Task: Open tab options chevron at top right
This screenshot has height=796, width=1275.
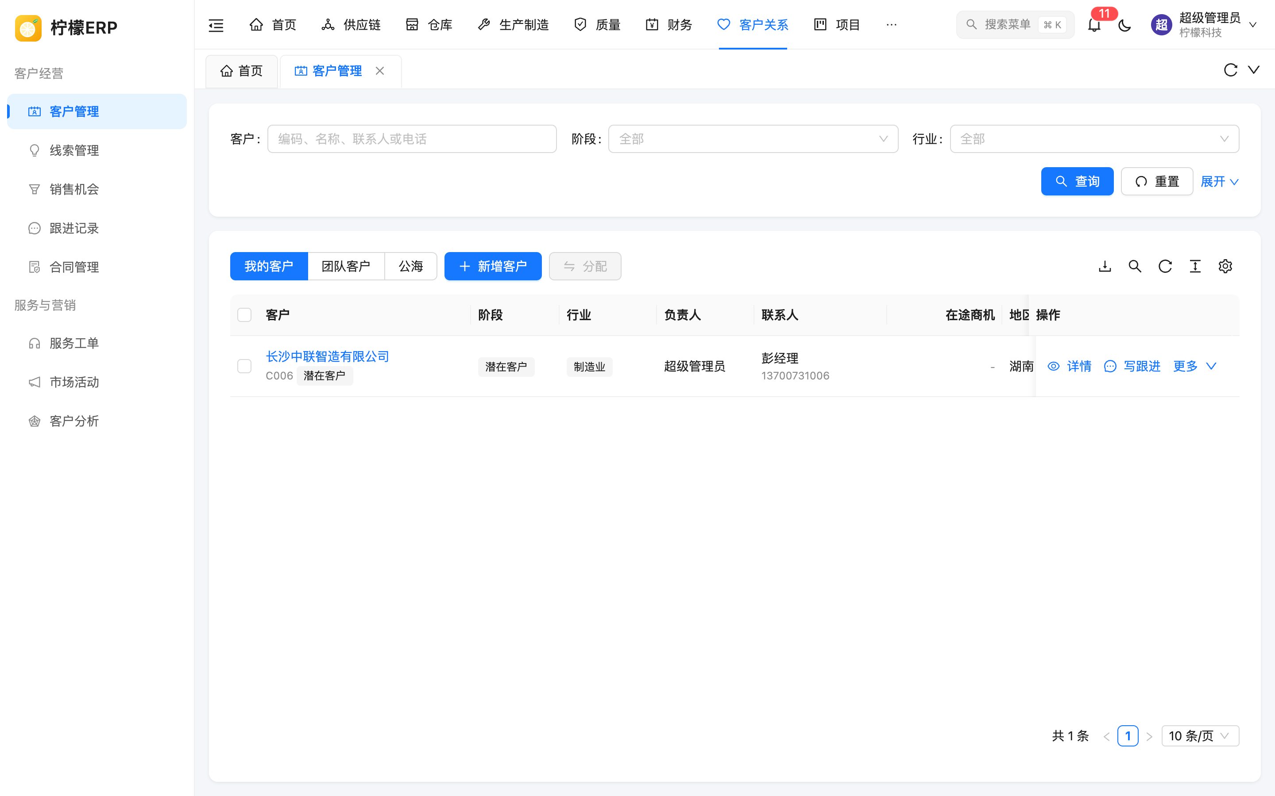Action: pos(1254,70)
